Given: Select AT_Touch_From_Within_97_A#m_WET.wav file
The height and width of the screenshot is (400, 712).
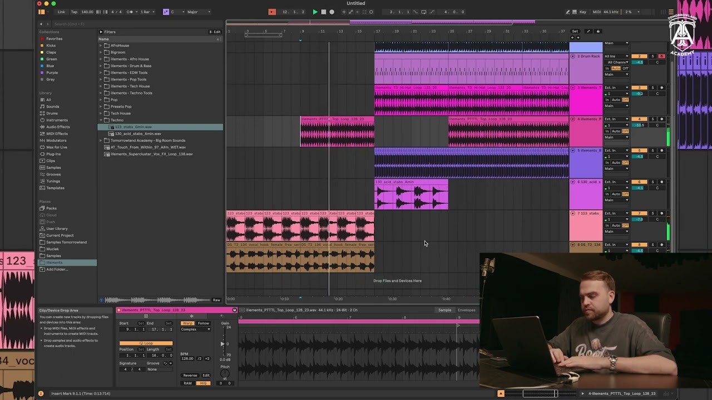Looking at the screenshot, I should pyautogui.click(x=147, y=147).
